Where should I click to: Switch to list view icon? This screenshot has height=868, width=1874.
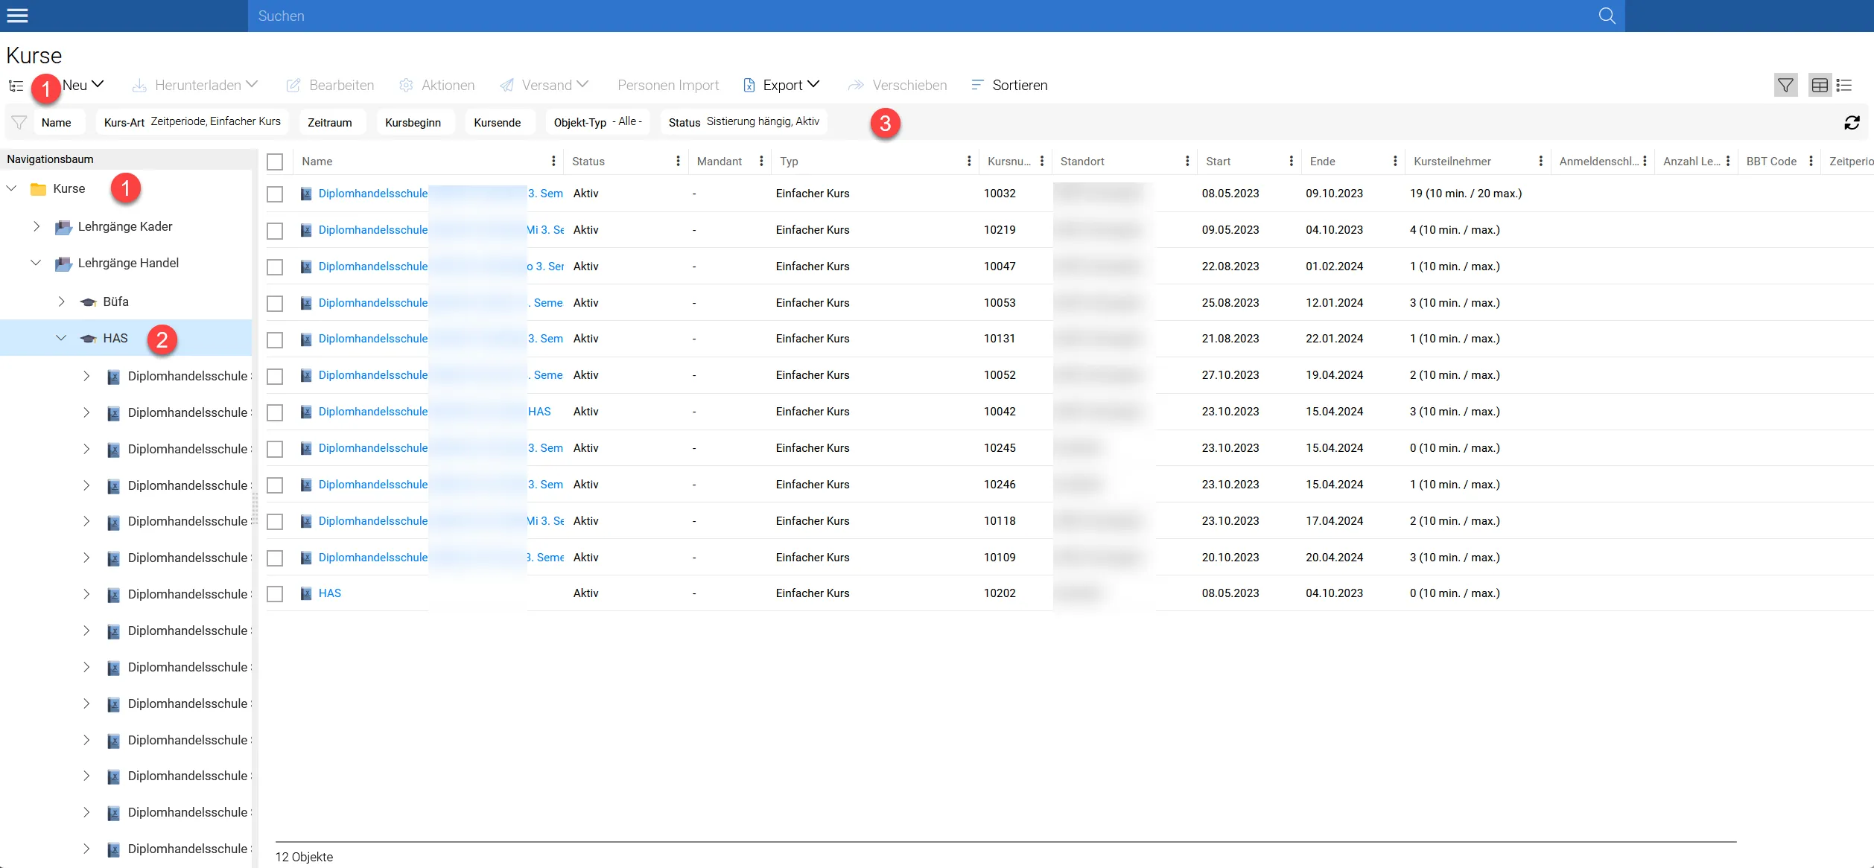tap(1844, 86)
